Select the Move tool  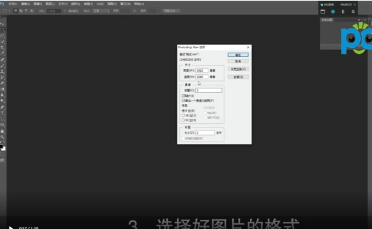2,24
